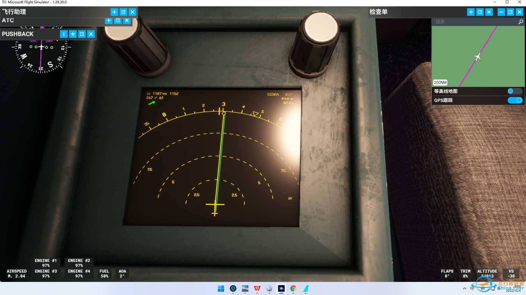
Task: Click the magnifier search icon in the map panel
Action: click(x=521, y=22)
